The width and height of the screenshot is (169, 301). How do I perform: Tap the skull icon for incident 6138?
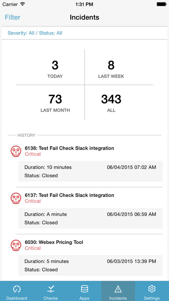(16, 151)
